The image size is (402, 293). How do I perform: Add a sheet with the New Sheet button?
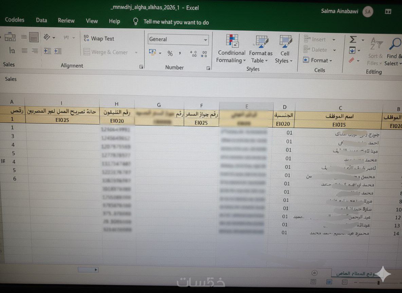point(315,273)
